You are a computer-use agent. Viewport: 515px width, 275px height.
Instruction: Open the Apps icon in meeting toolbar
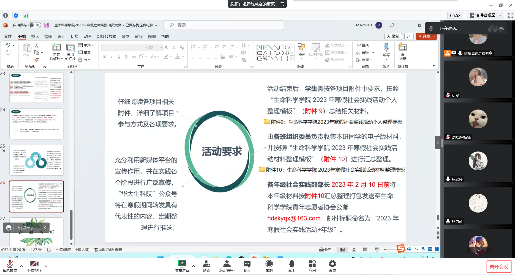coord(312,266)
